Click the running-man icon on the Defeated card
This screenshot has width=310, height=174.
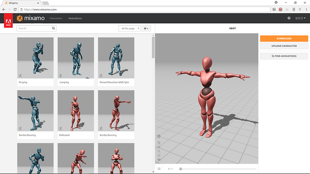(x=60, y=129)
